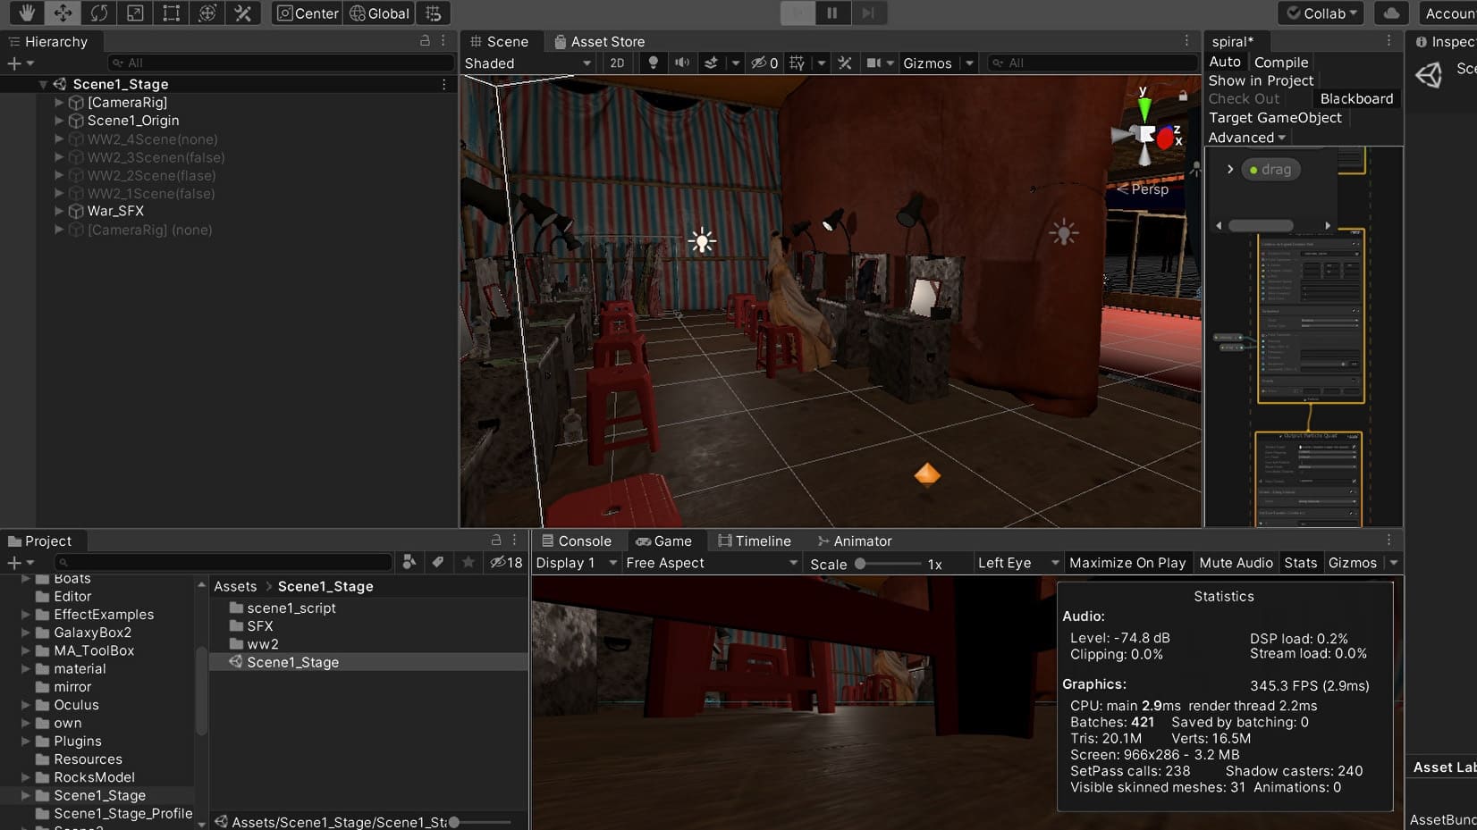This screenshot has width=1477, height=830.
Task: Click Target GameObject button
Action: 1275,118
